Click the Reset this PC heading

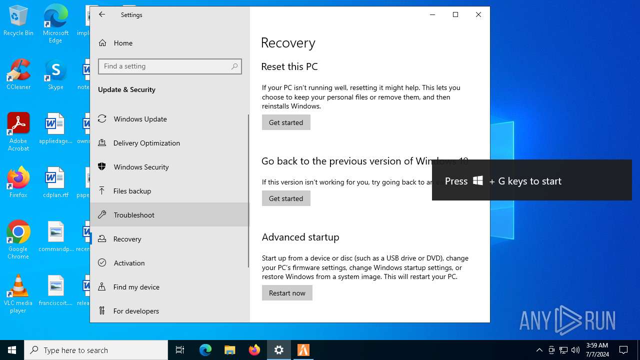click(289, 66)
